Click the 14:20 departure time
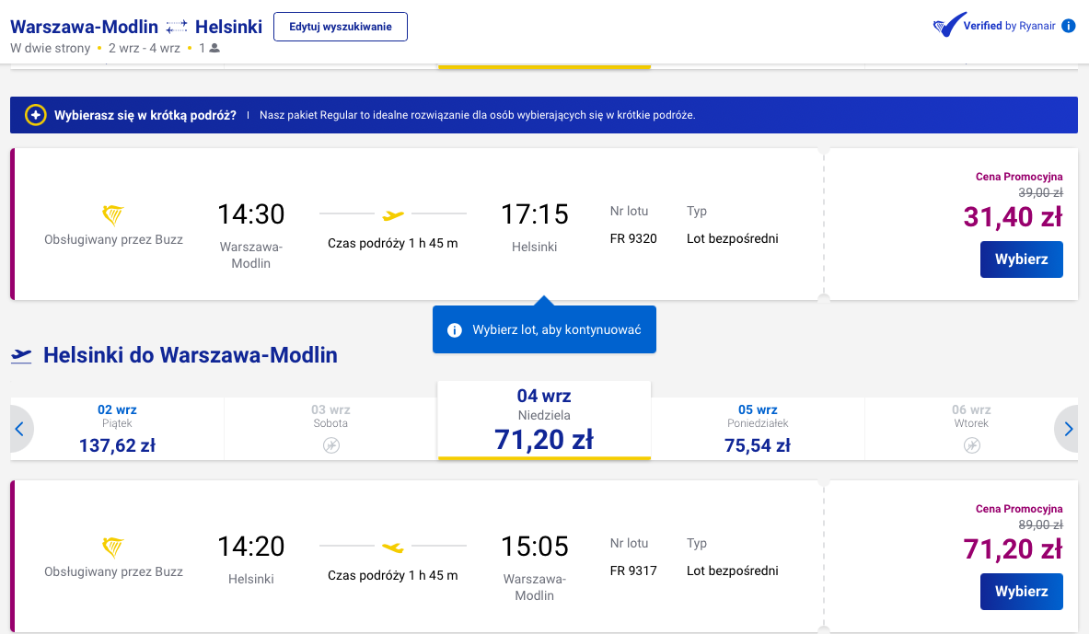Screen dimensions: 1089x634 click(x=250, y=547)
